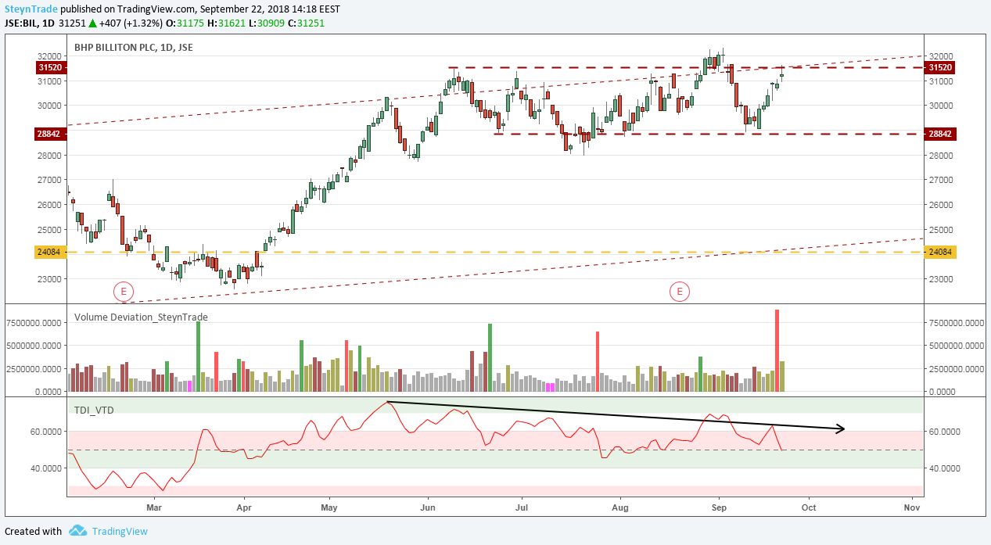Click the TDI_VTD indicator label
Viewport: 991px width, 545px height.
click(94, 409)
